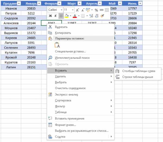Click the Copy pages icon
The image size is (163, 142).
[x=50, y=33]
